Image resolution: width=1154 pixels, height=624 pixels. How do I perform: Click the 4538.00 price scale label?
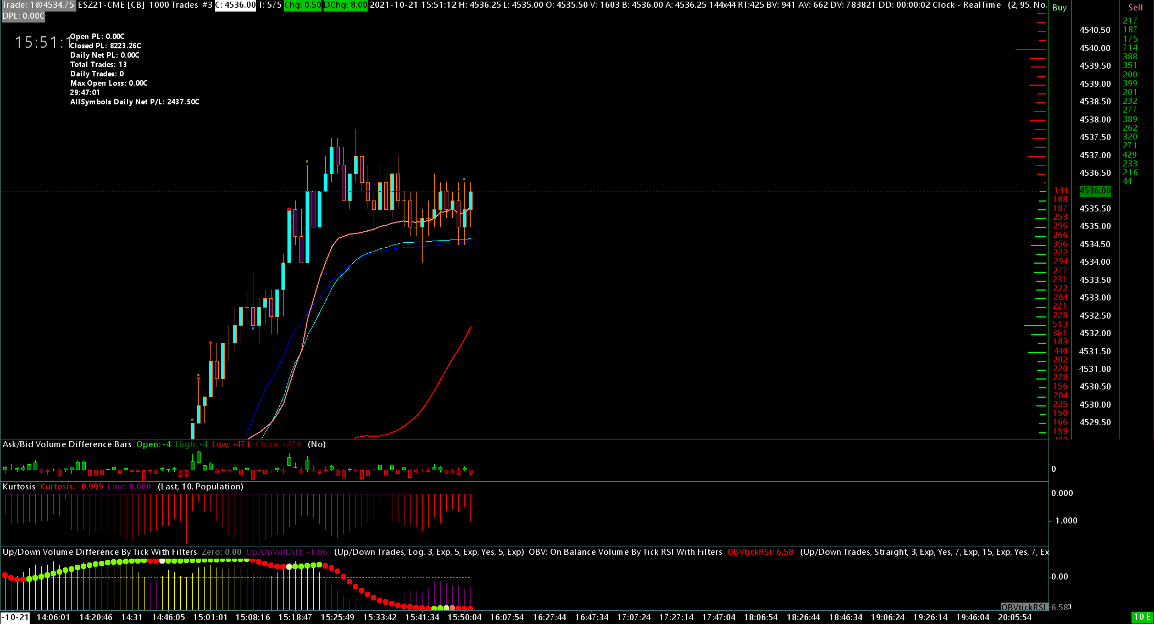pyautogui.click(x=1095, y=120)
